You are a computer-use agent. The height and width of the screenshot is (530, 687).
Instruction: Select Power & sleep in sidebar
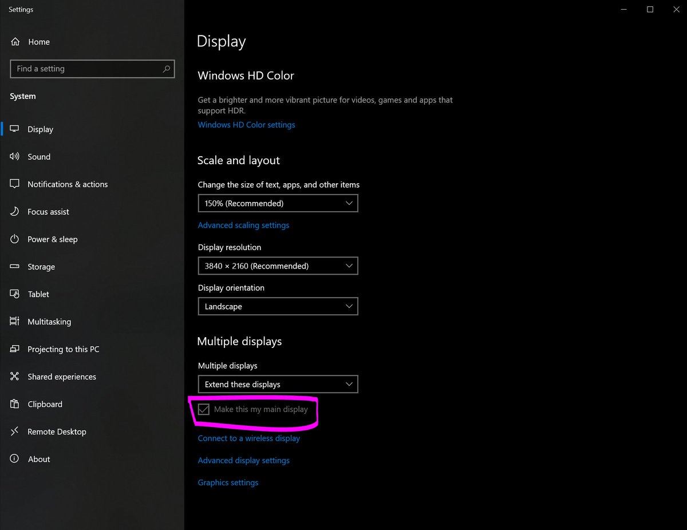53,239
